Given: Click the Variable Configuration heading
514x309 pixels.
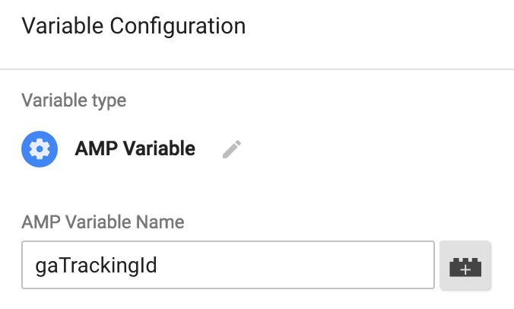Looking at the screenshot, I should pyautogui.click(x=133, y=26).
